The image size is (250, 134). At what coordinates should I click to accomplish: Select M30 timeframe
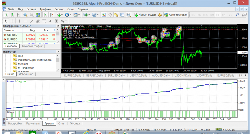pyautogui.click(x=211, y=15)
